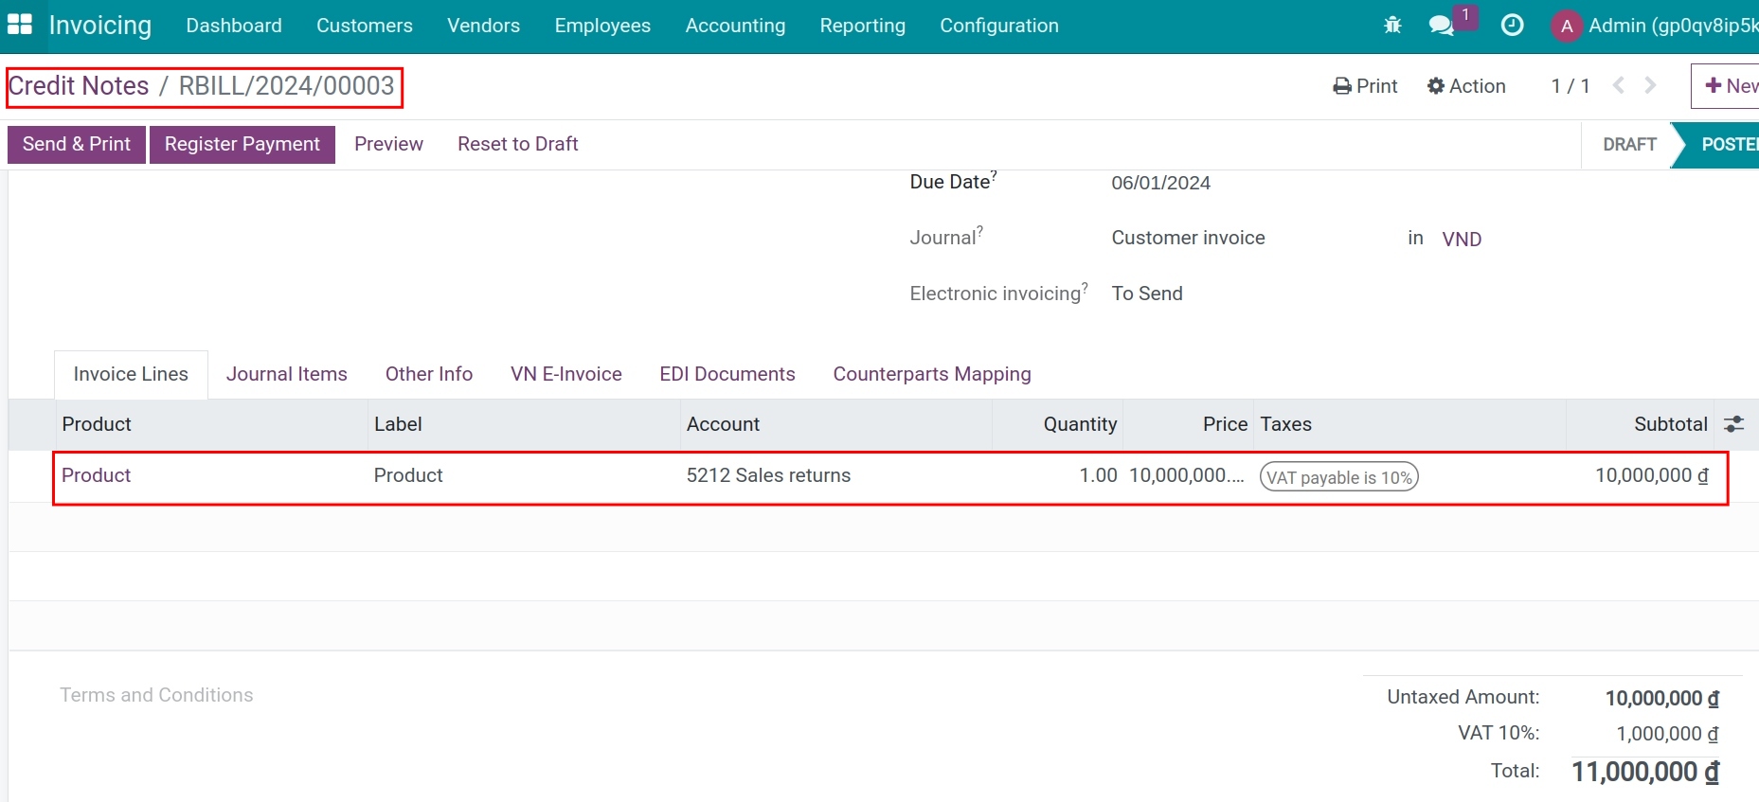Screen dimensions: 1759x802
Task: Switch to the Counterparts Mapping tab
Action: click(x=932, y=374)
